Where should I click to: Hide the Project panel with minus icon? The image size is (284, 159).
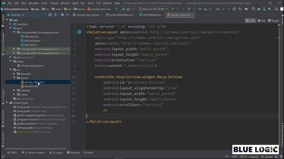coord(68,15)
